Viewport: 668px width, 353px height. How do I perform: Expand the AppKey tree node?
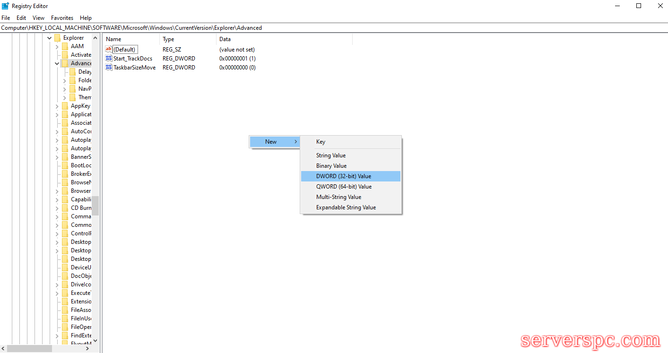57,106
